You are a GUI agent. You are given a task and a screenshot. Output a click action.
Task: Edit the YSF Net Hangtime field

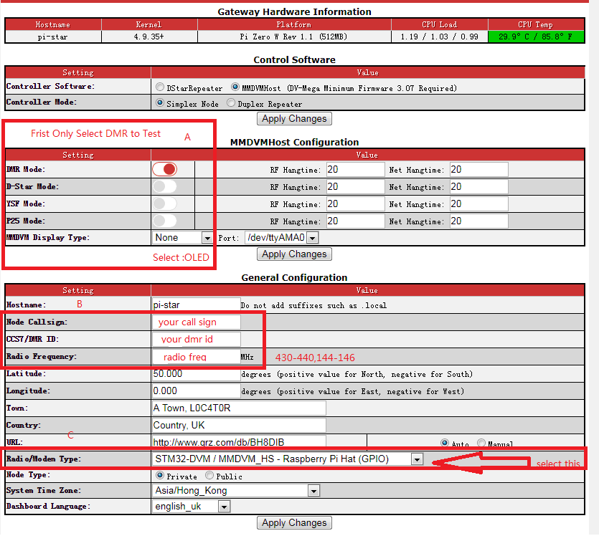click(x=479, y=203)
